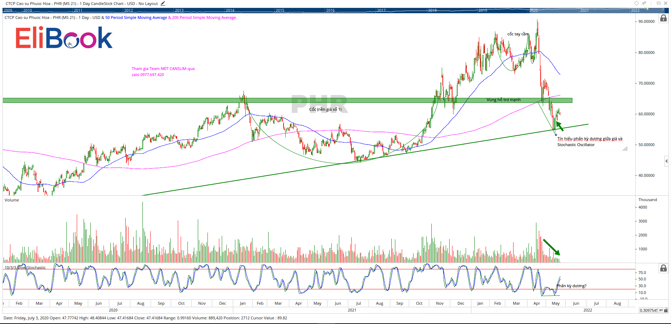671x324 pixels.
Task: Click the restore window icon at top right
Action: pos(659,3)
